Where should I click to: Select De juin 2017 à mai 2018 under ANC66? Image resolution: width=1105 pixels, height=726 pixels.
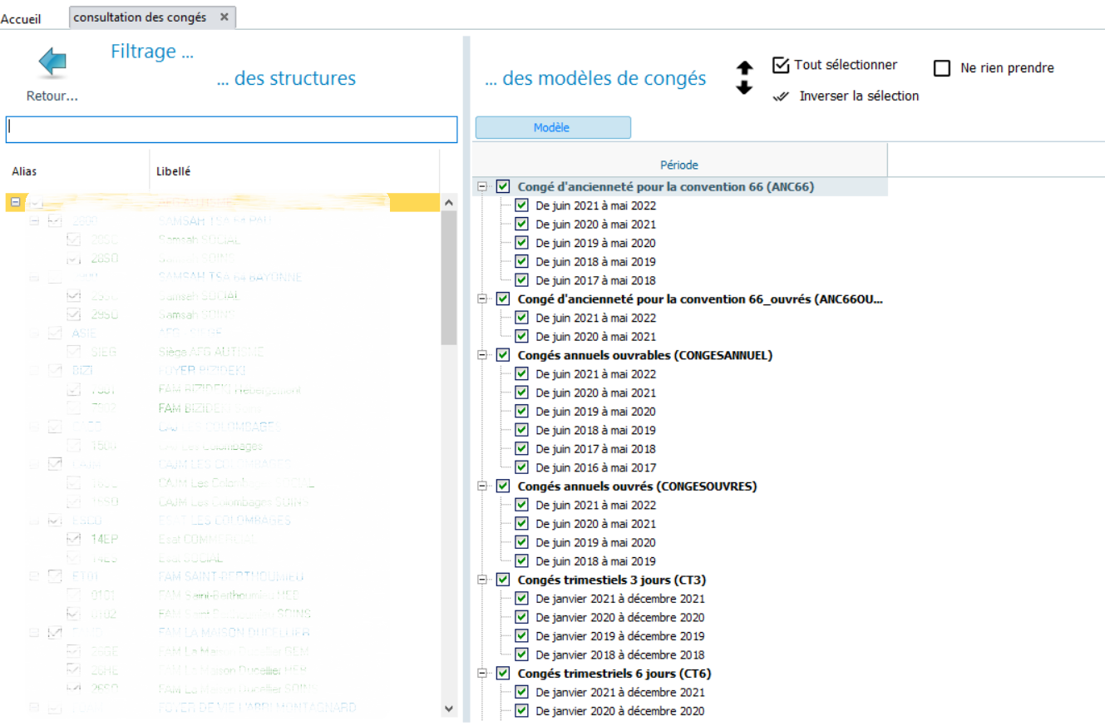595,280
